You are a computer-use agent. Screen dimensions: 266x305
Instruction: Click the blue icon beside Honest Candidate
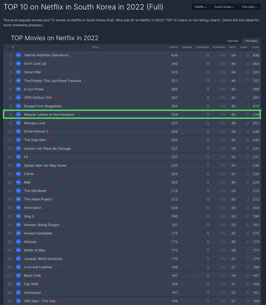click(18, 233)
